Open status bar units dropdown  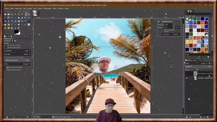[44, 117]
